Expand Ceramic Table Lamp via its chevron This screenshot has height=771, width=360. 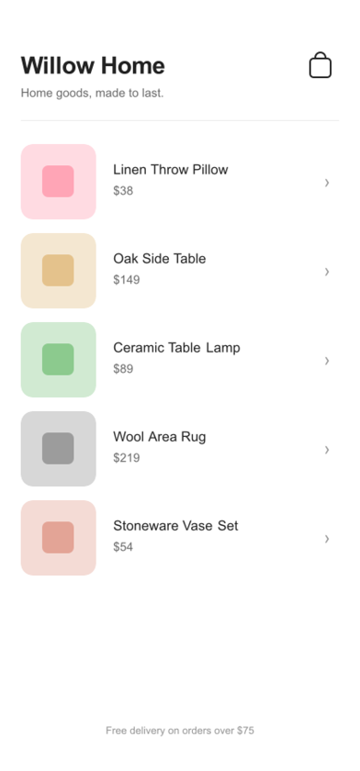(327, 361)
